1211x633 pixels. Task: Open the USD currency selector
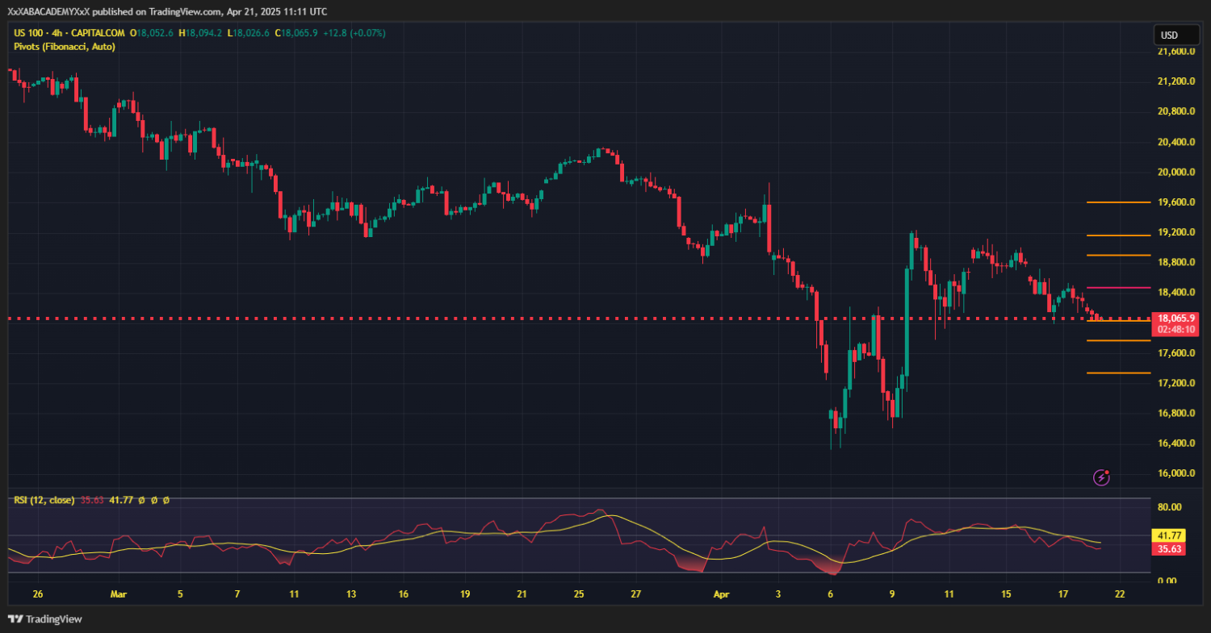pos(1169,35)
